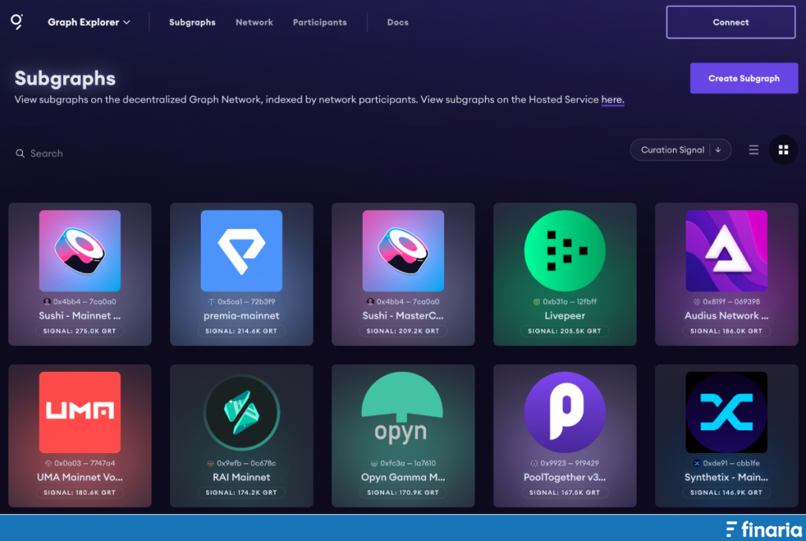Click the Livepeer title text

[564, 315]
